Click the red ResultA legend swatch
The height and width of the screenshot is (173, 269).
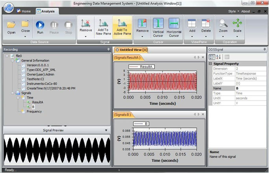click(134, 67)
